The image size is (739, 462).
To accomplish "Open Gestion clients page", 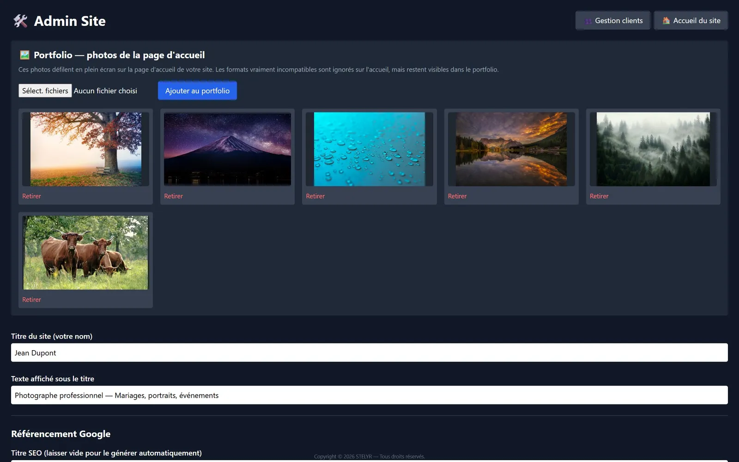I will [613, 20].
